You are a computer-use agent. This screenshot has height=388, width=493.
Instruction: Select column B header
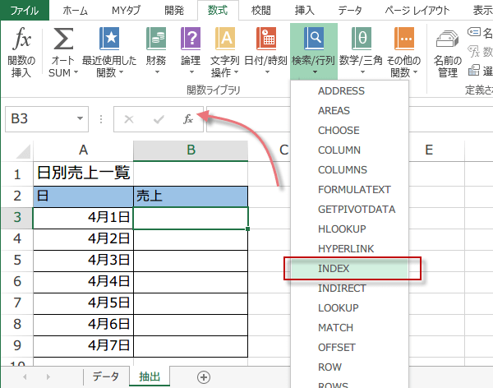coord(191,150)
